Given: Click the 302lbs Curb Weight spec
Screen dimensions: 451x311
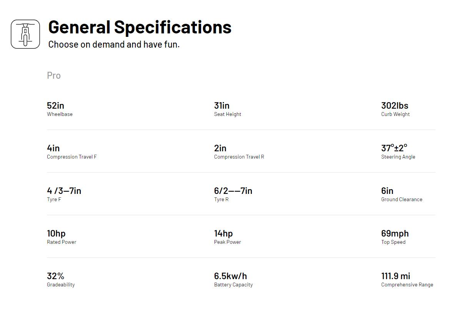Looking at the screenshot, I should [394, 106].
